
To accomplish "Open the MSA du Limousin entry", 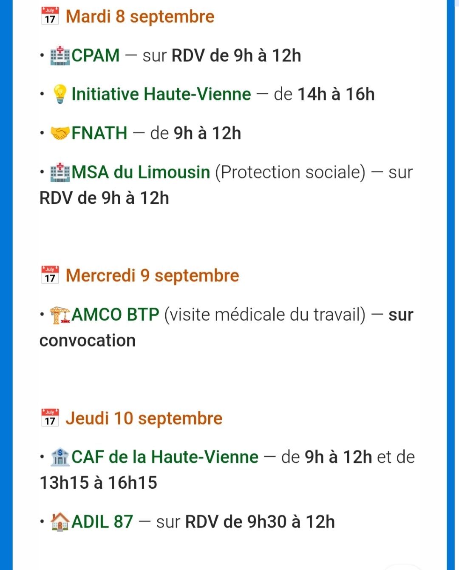I will [x=141, y=172].
